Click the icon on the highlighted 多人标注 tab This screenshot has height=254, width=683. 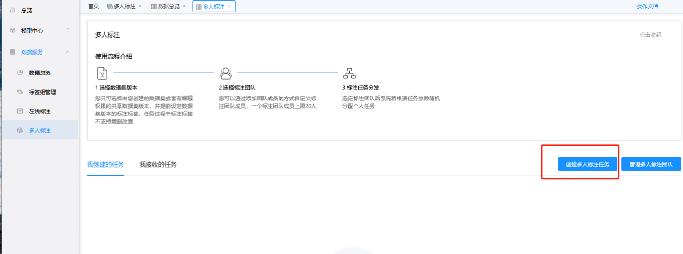(x=199, y=7)
